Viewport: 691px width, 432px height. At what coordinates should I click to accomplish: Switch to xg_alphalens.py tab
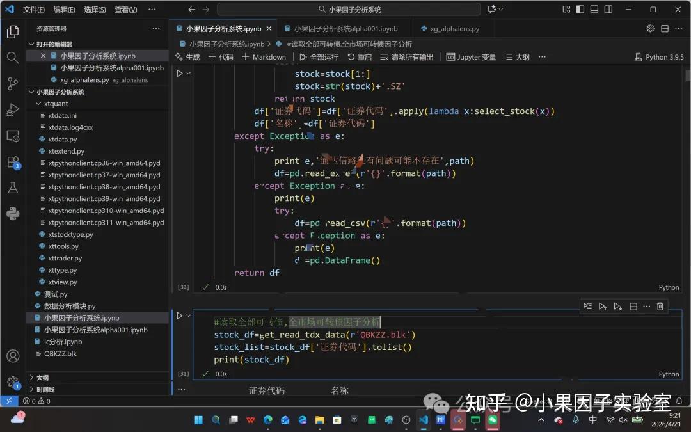click(x=454, y=29)
